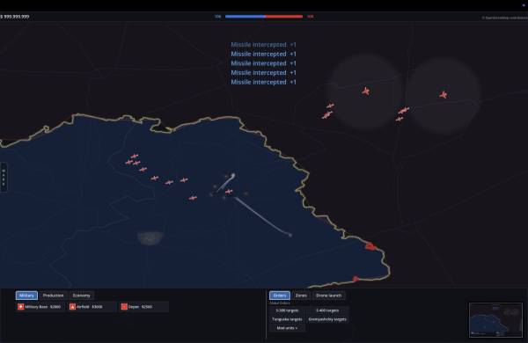Select the red hexagon base marker on the coast
This screenshot has width=528, height=343.
[x=370, y=246]
